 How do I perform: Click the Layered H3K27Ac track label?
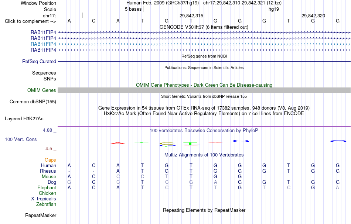(24, 119)
